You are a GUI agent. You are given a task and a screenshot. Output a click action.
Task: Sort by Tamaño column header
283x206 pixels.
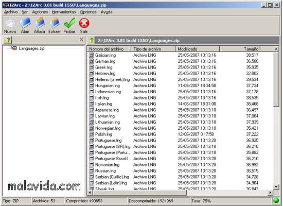click(x=240, y=49)
